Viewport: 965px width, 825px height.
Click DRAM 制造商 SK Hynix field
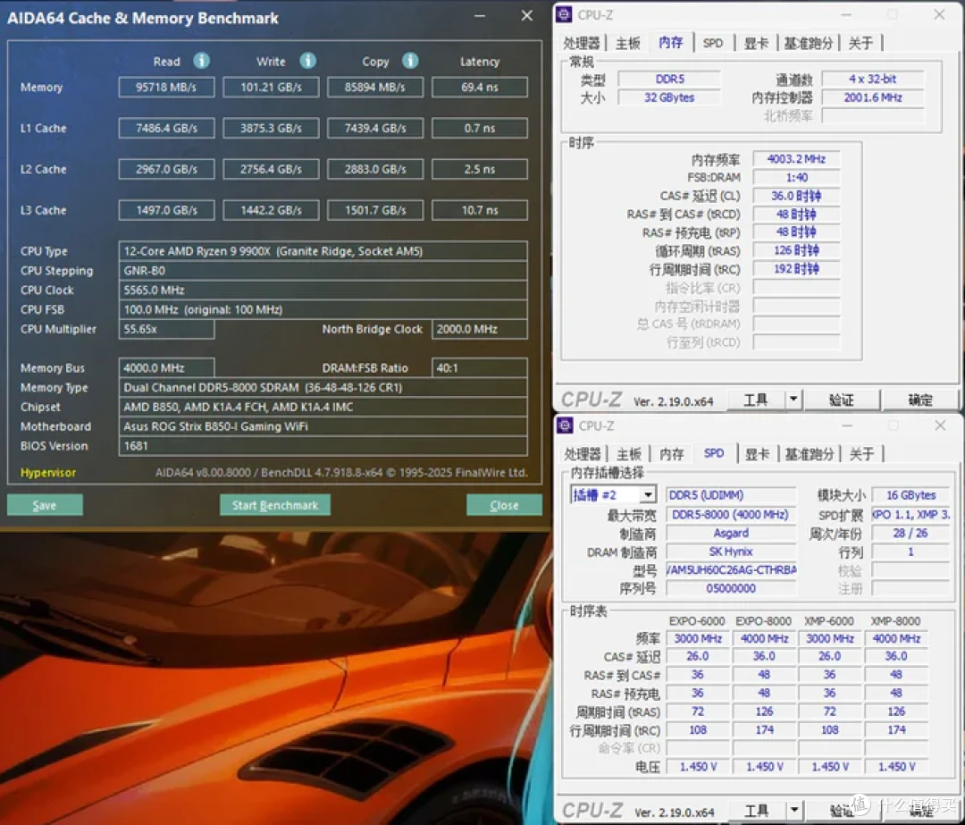click(x=731, y=551)
